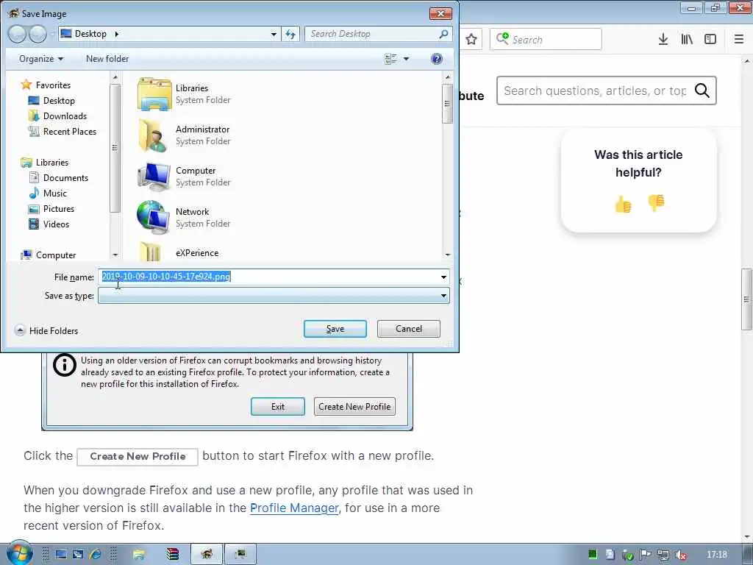Select the Administrator system folder icon

pos(154,135)
